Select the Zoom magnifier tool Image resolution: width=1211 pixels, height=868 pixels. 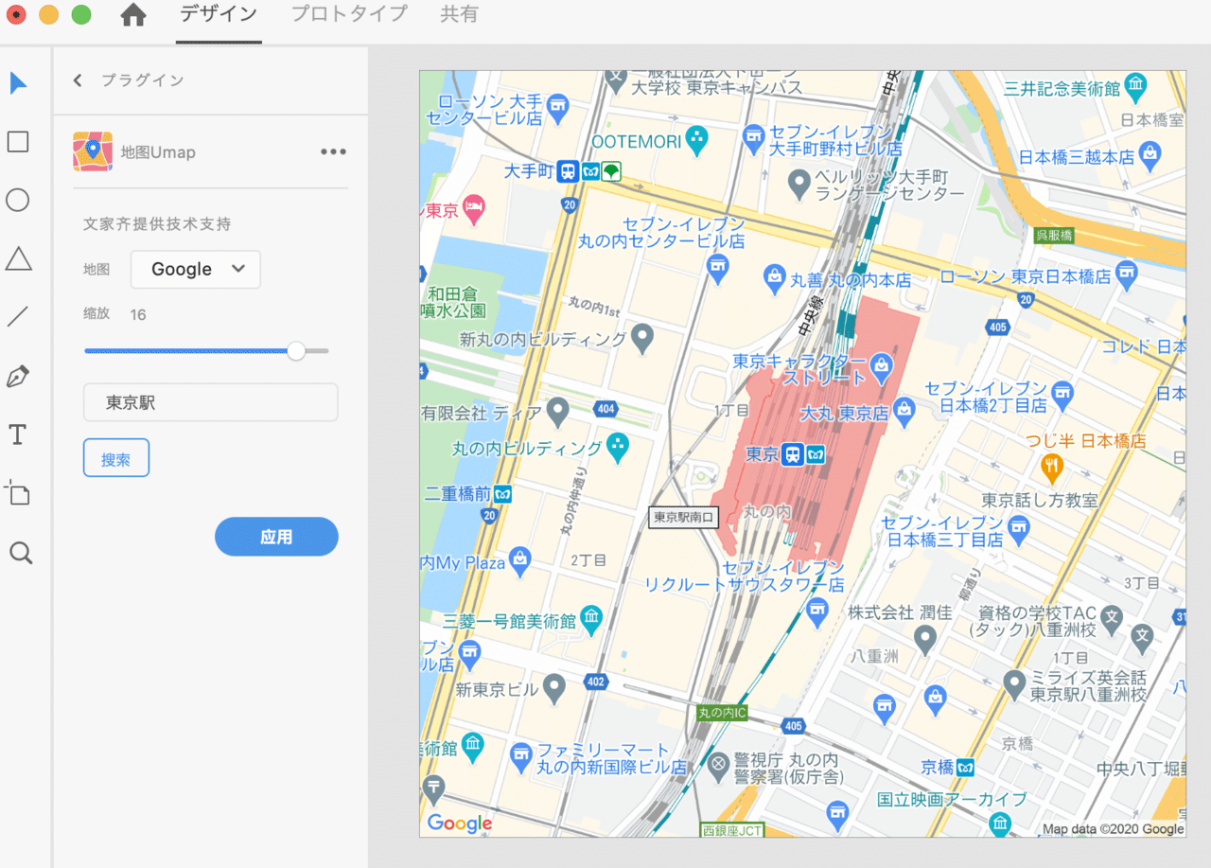[20, 553]
